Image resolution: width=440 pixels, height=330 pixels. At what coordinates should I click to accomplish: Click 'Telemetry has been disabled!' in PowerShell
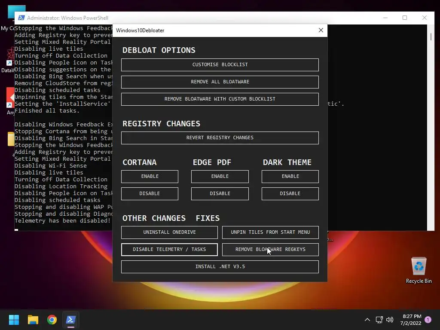(x=63, y=220)
